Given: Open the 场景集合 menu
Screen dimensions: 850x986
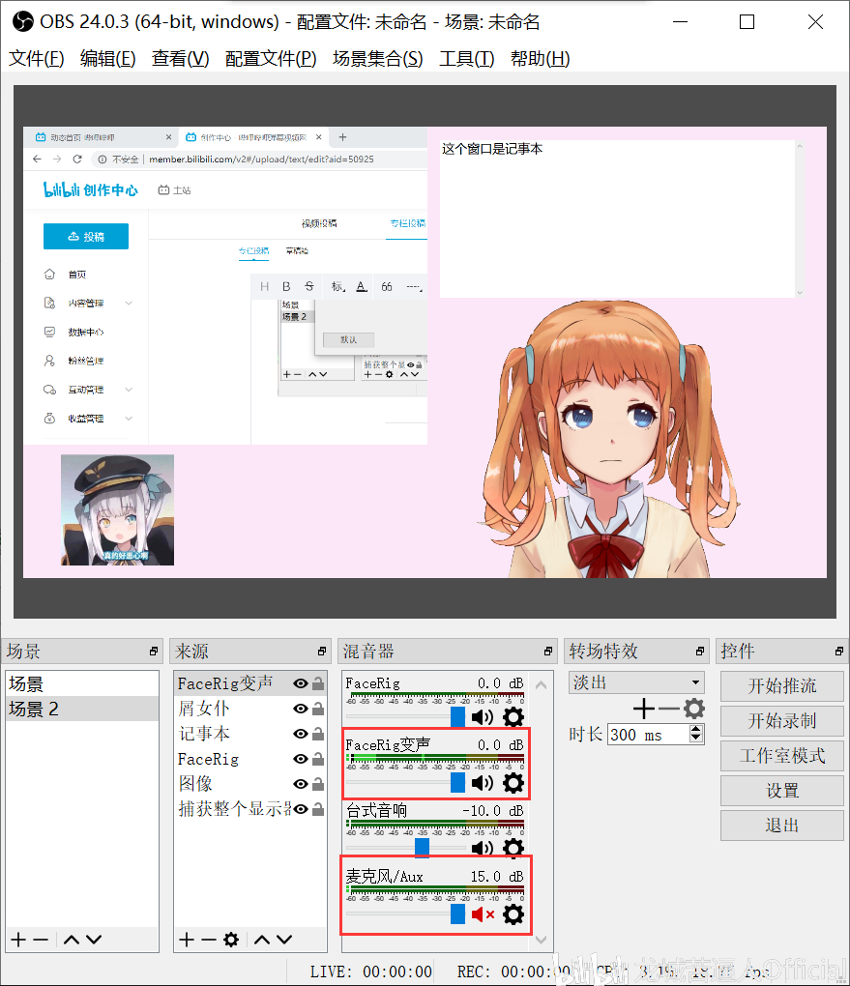Looking at the screenshot, I should tap(377, 58).
